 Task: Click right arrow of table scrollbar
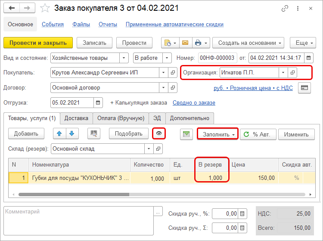pyautogui.click(x=311, y=195)
